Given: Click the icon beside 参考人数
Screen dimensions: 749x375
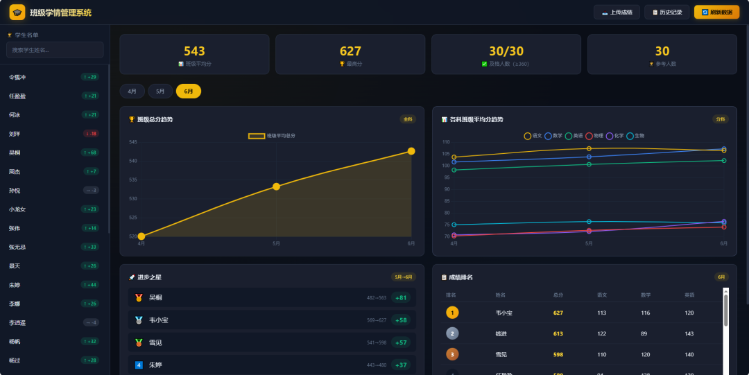Looking at the screenshot, I should pyautogui.click(x=651, y=64).
